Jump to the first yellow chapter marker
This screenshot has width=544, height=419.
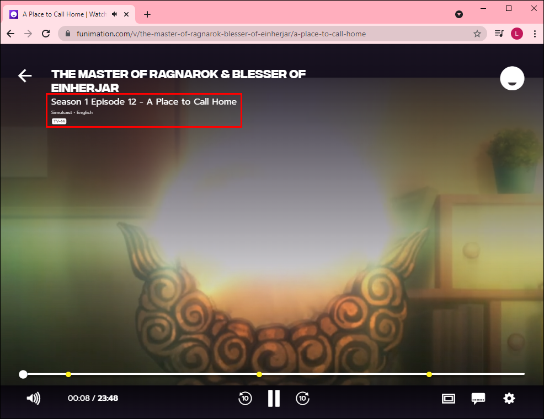click(x=68, y=374)
